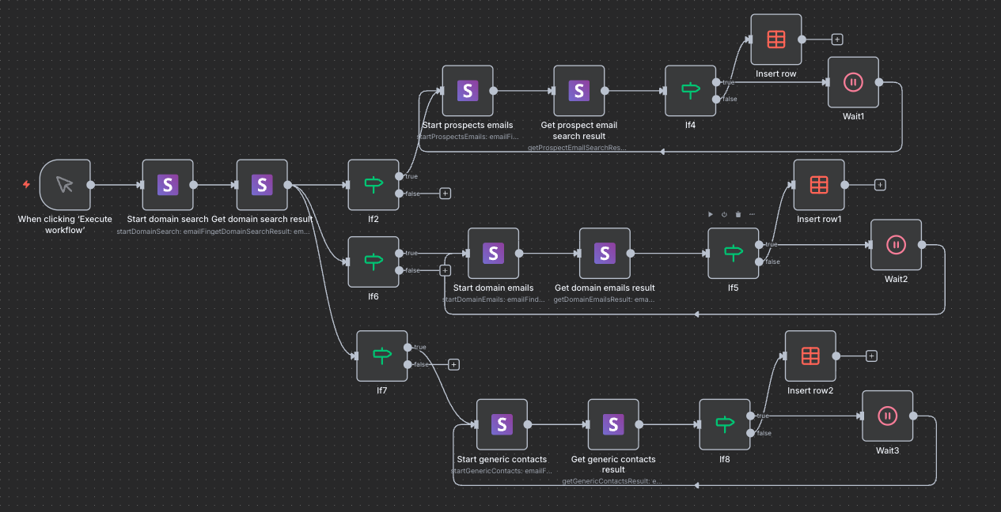Open the Get prospect email search result node
The height and width of the screenshot is (512, 1001).
tap(579, 91)
